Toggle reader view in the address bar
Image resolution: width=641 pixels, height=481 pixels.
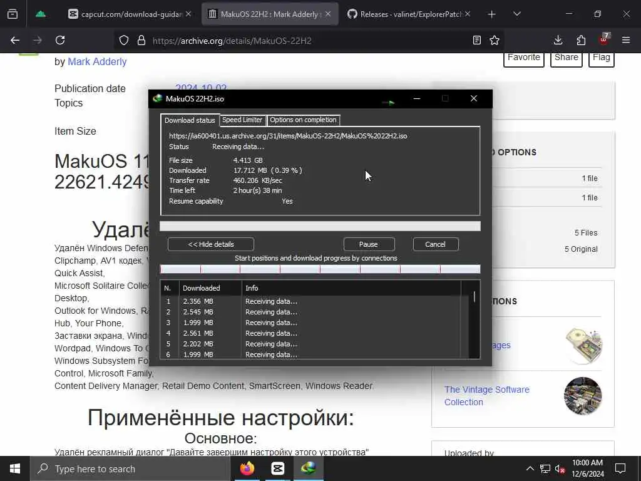[x=476, y=40]
